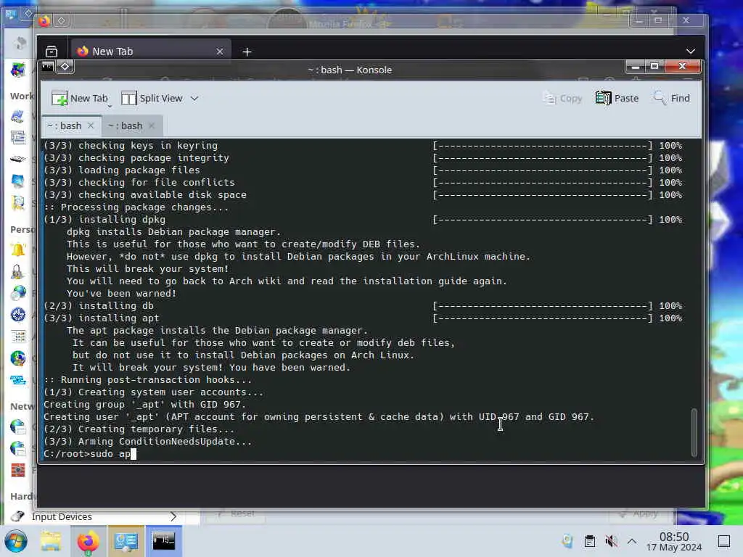Click the Konsole terminal taskbar icon

(x=163, y=541)
